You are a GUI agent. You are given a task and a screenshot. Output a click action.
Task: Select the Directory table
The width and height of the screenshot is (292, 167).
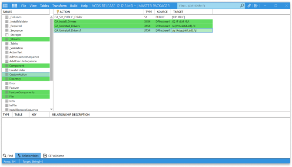click(26, 79)
